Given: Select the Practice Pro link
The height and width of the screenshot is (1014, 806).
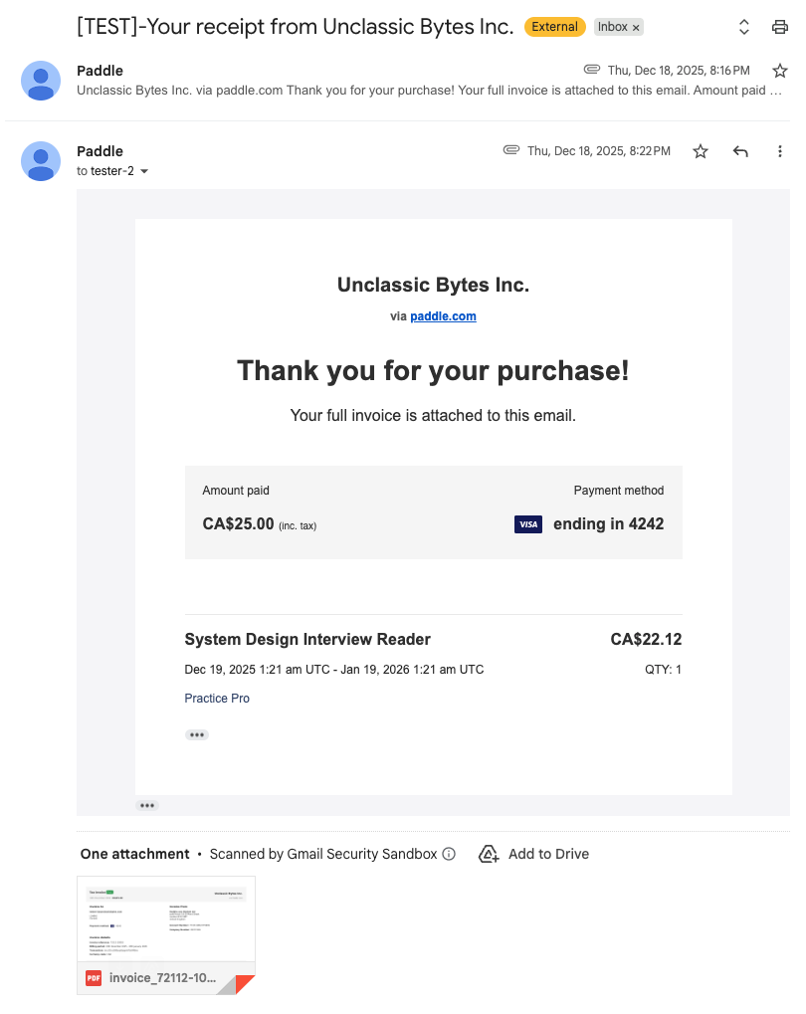Looking at the screenshot, I should [x=217, y=698].
